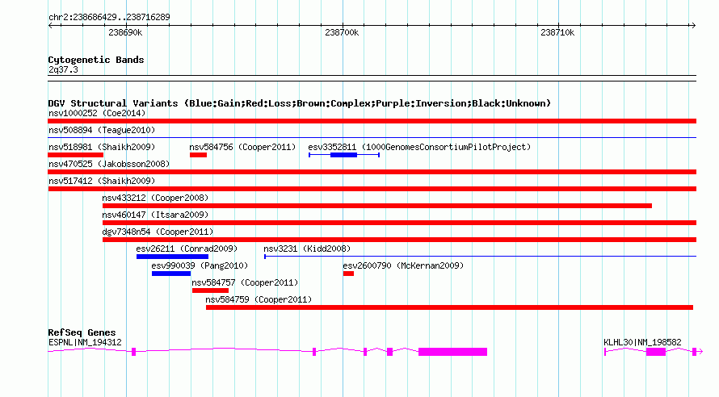Image resolution: width=719 pixels, height=397 pixels.
Task: Select the nsv470525 (Jakobsson2008) label
Action: 109,164
